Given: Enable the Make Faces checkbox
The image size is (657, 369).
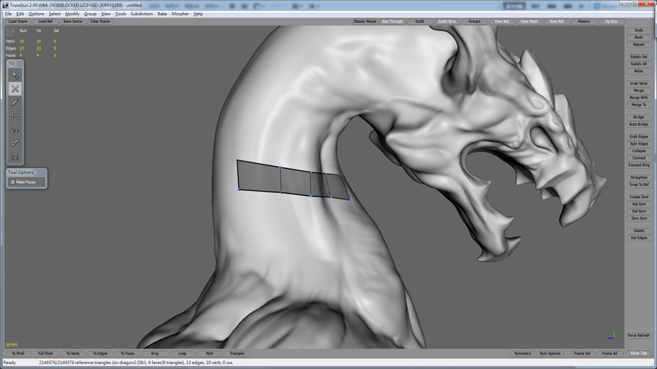Looking at the screenshot, I should [x=13, y=182].
